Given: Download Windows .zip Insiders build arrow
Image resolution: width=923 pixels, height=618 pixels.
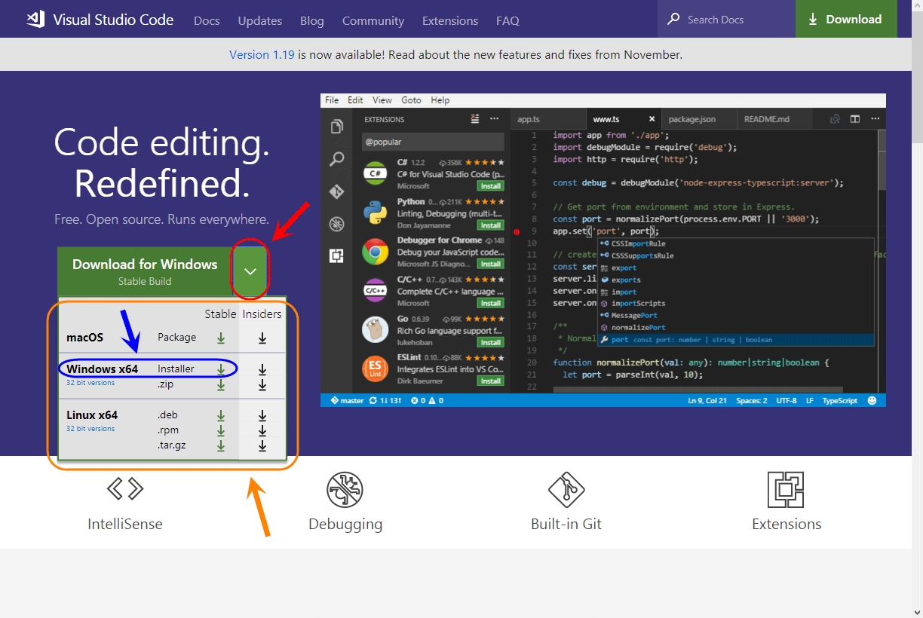Looking at the screenshot, I should point(262,384).
